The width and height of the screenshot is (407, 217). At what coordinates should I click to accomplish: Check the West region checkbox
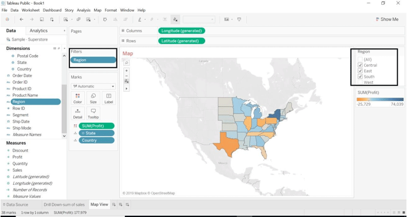pyautogui.click(x=360, y=83)
